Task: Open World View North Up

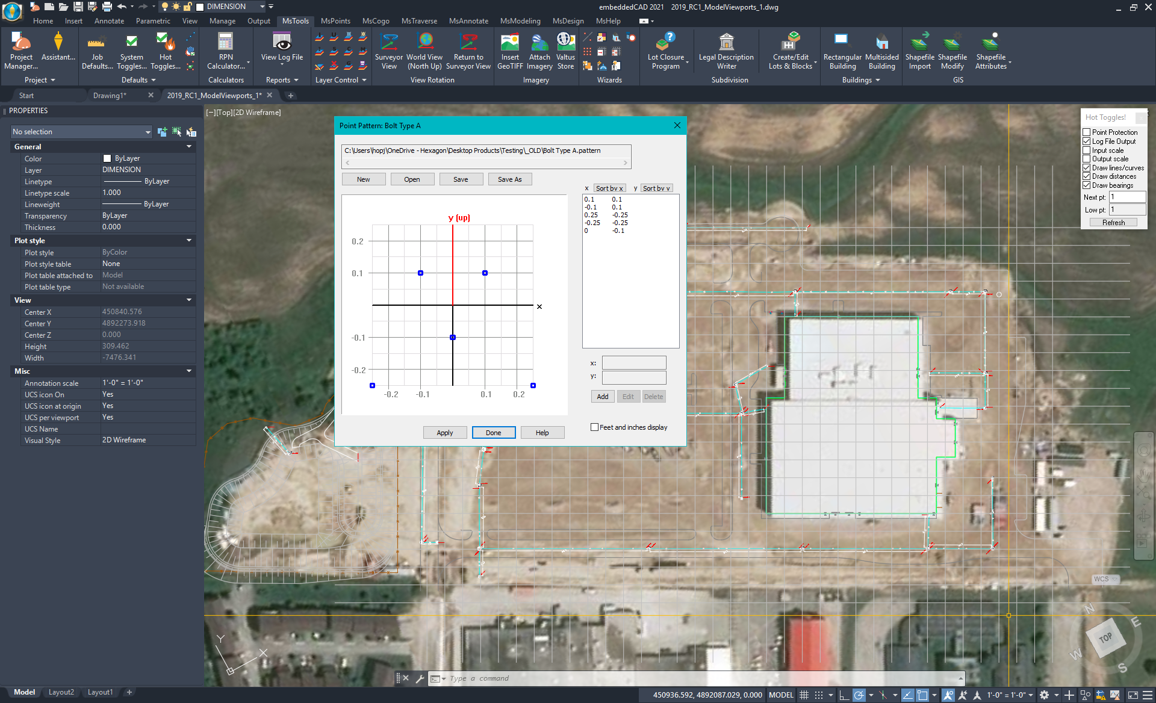Action: pyautogui.click(x=425, y=51)
